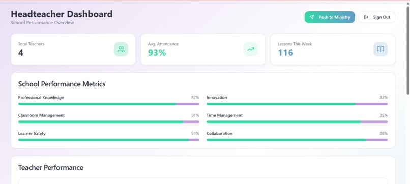This screenshot has width=410, height=184.
Task: Click the 82% Innovation value
Action: coord(384,97)
